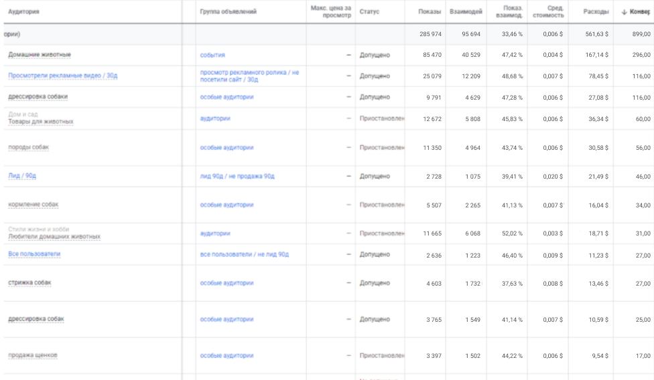
Task: Select the Товары для животных audience
Action: 41,122
